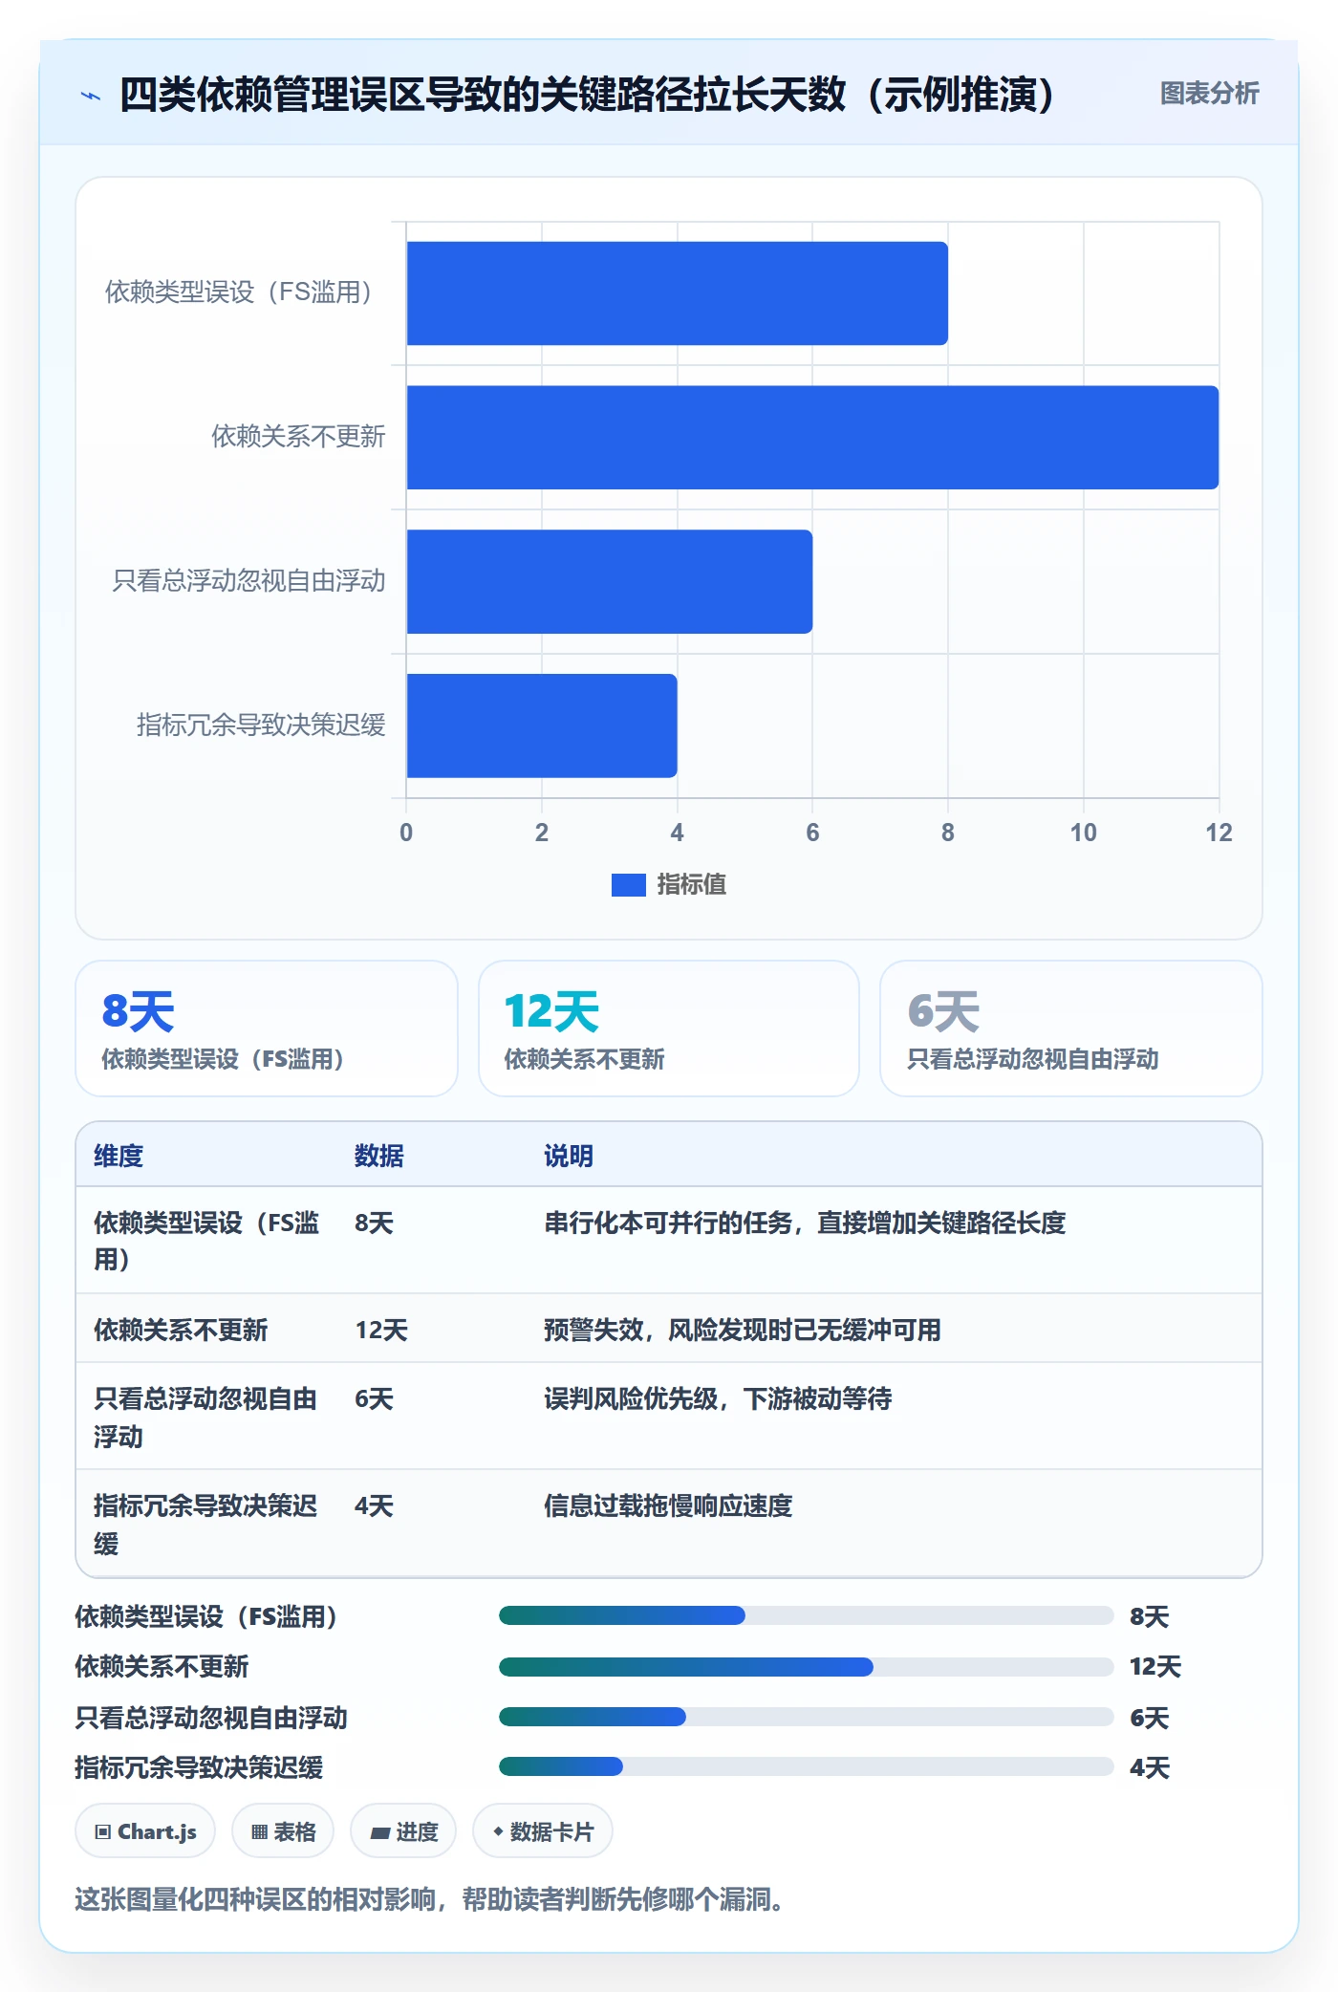Click the 指标冗余导致决策迟缓 progress bar
Viewport: 1338px width, 1992px height.
pyautogui.click(x=807, y=1766)
